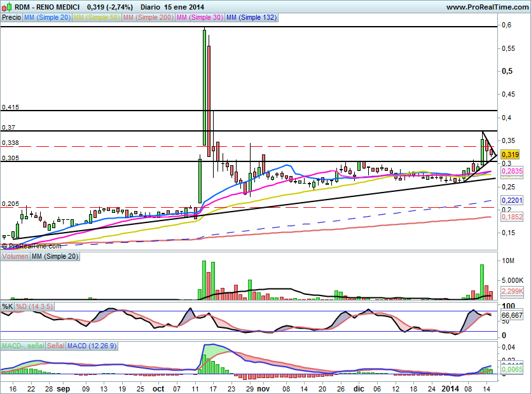Image resolution: width=531 pixels, height=394 pixels.
Task: Select the MM (Simple 20) blue label
Action: pyautogui.click(x=48, y=17)
